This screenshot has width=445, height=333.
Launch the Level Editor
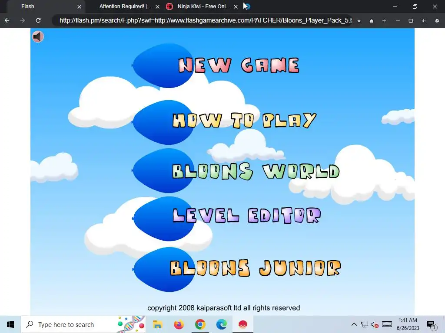coord(247,215)
